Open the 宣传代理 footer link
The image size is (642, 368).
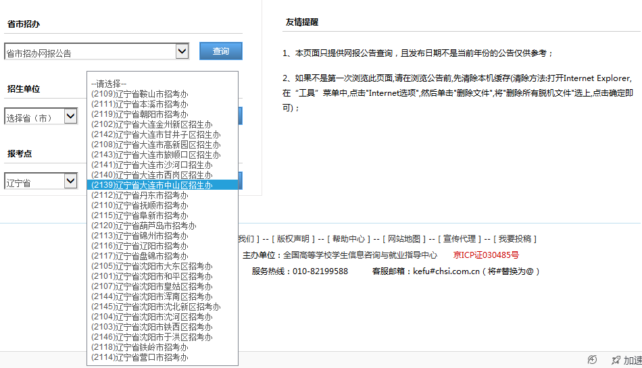461,239
